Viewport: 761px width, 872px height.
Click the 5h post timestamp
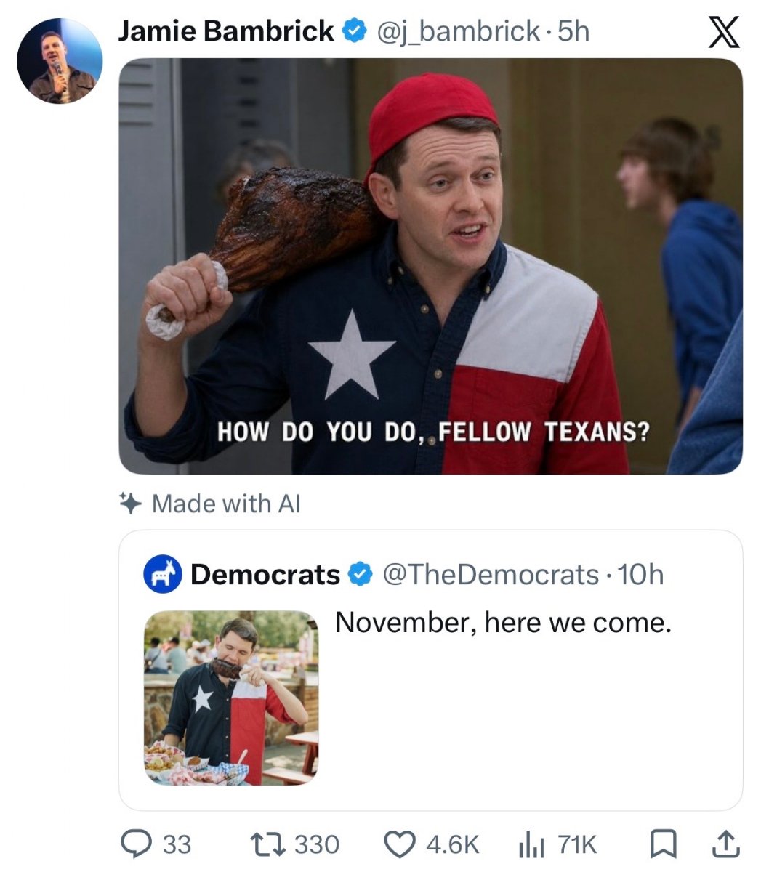click(573, 31)
